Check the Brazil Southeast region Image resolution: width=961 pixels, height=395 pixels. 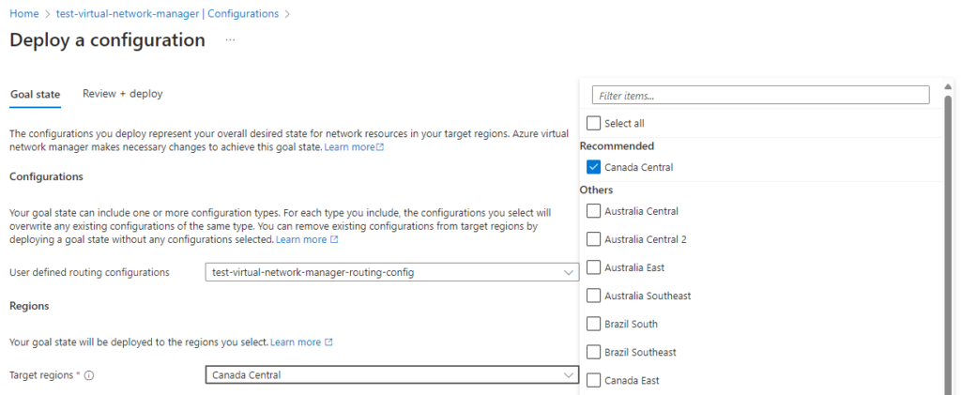point(593,352)
